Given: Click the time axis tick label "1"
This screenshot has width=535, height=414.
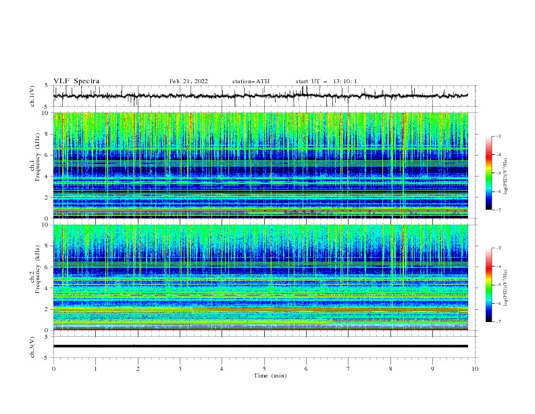Looking at the screenshot, I should (95, 369).
